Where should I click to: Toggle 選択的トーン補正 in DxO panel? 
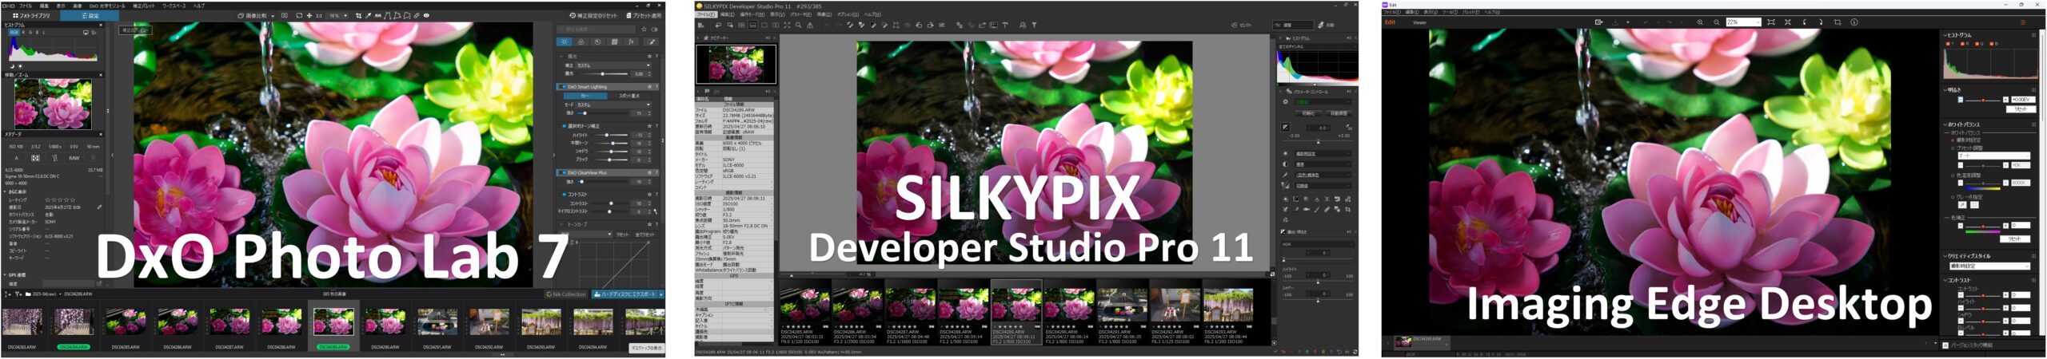click(564, 126)
